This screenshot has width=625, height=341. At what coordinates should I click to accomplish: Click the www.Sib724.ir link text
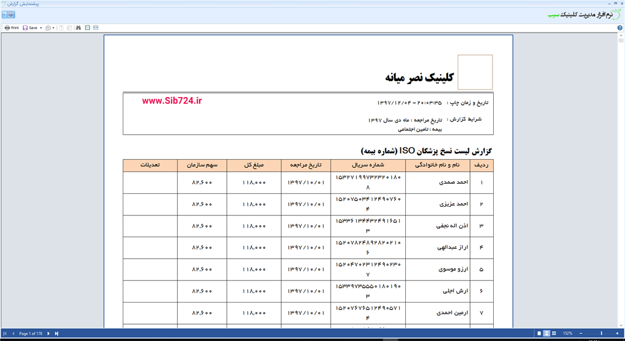172,101
